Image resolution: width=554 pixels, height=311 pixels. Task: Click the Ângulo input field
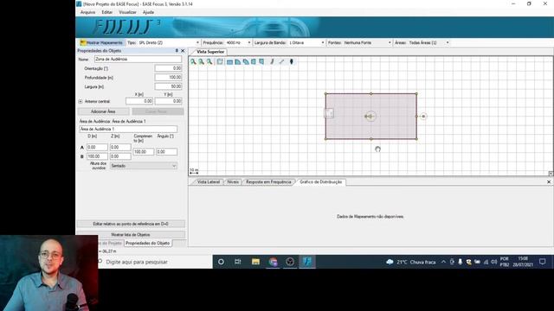click(x=166, y=152)
